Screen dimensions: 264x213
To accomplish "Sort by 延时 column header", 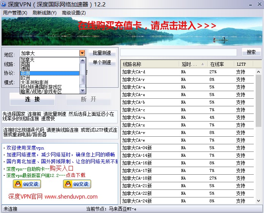I will pyautogui.click(x=193, y=64).
